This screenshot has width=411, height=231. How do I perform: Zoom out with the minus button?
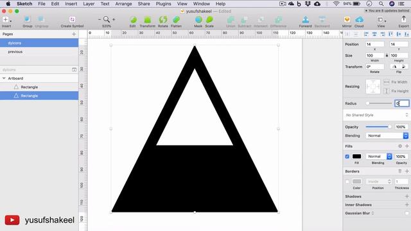point(100,19)
